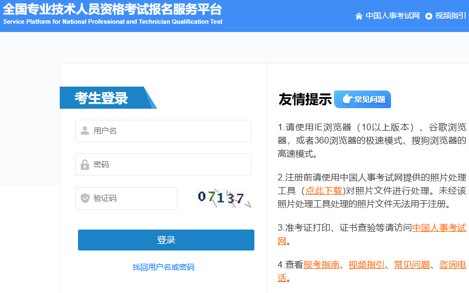Screen dimensions: 469x293
Task: Open the orange 常见问题 link in tip 4
Action: 411,265
